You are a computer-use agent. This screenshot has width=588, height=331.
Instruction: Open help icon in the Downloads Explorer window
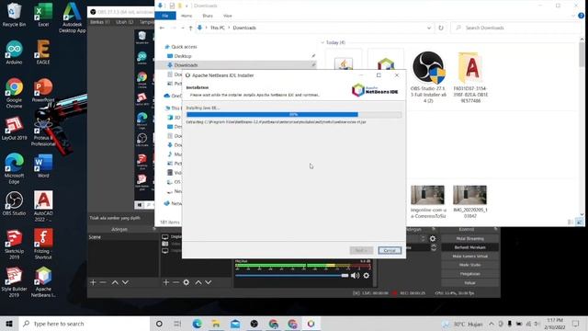[582, 16]
